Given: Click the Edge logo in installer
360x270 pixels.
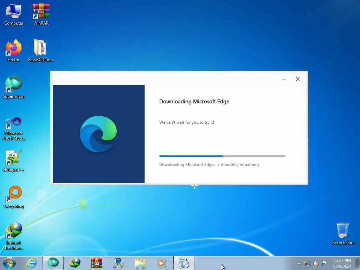Looking at the screenshot, I should point(98,134).
